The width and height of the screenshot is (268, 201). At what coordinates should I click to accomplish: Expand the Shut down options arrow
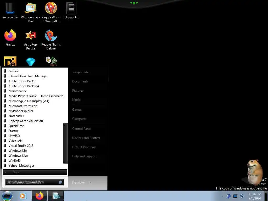pyautogui.click(x=90, y=182)
